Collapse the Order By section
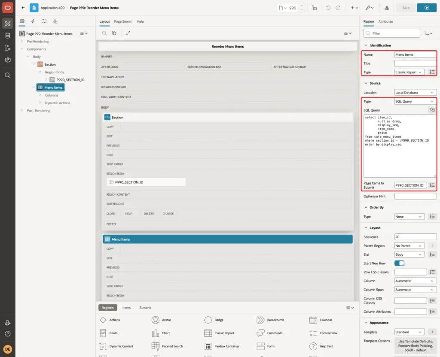Image resolution: width=440 pixels, height=357 pixels. pyautogui.click(x=366, y=207)
